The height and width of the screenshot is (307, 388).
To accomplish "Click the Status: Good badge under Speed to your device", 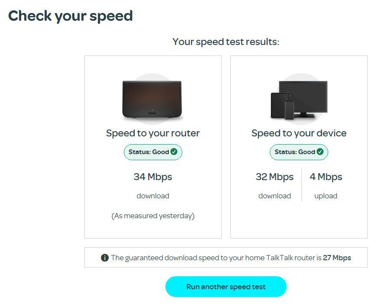I will (x=298, y=152).
